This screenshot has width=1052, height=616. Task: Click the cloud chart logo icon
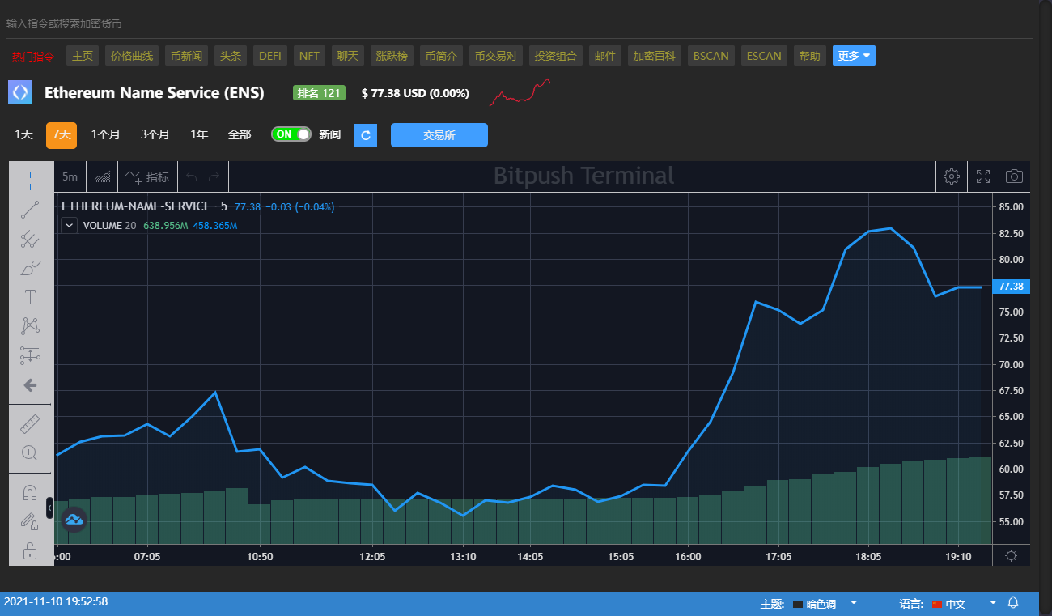point(74,519)
